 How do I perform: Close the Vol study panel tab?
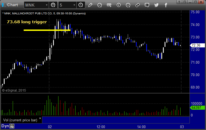[40, 118]
